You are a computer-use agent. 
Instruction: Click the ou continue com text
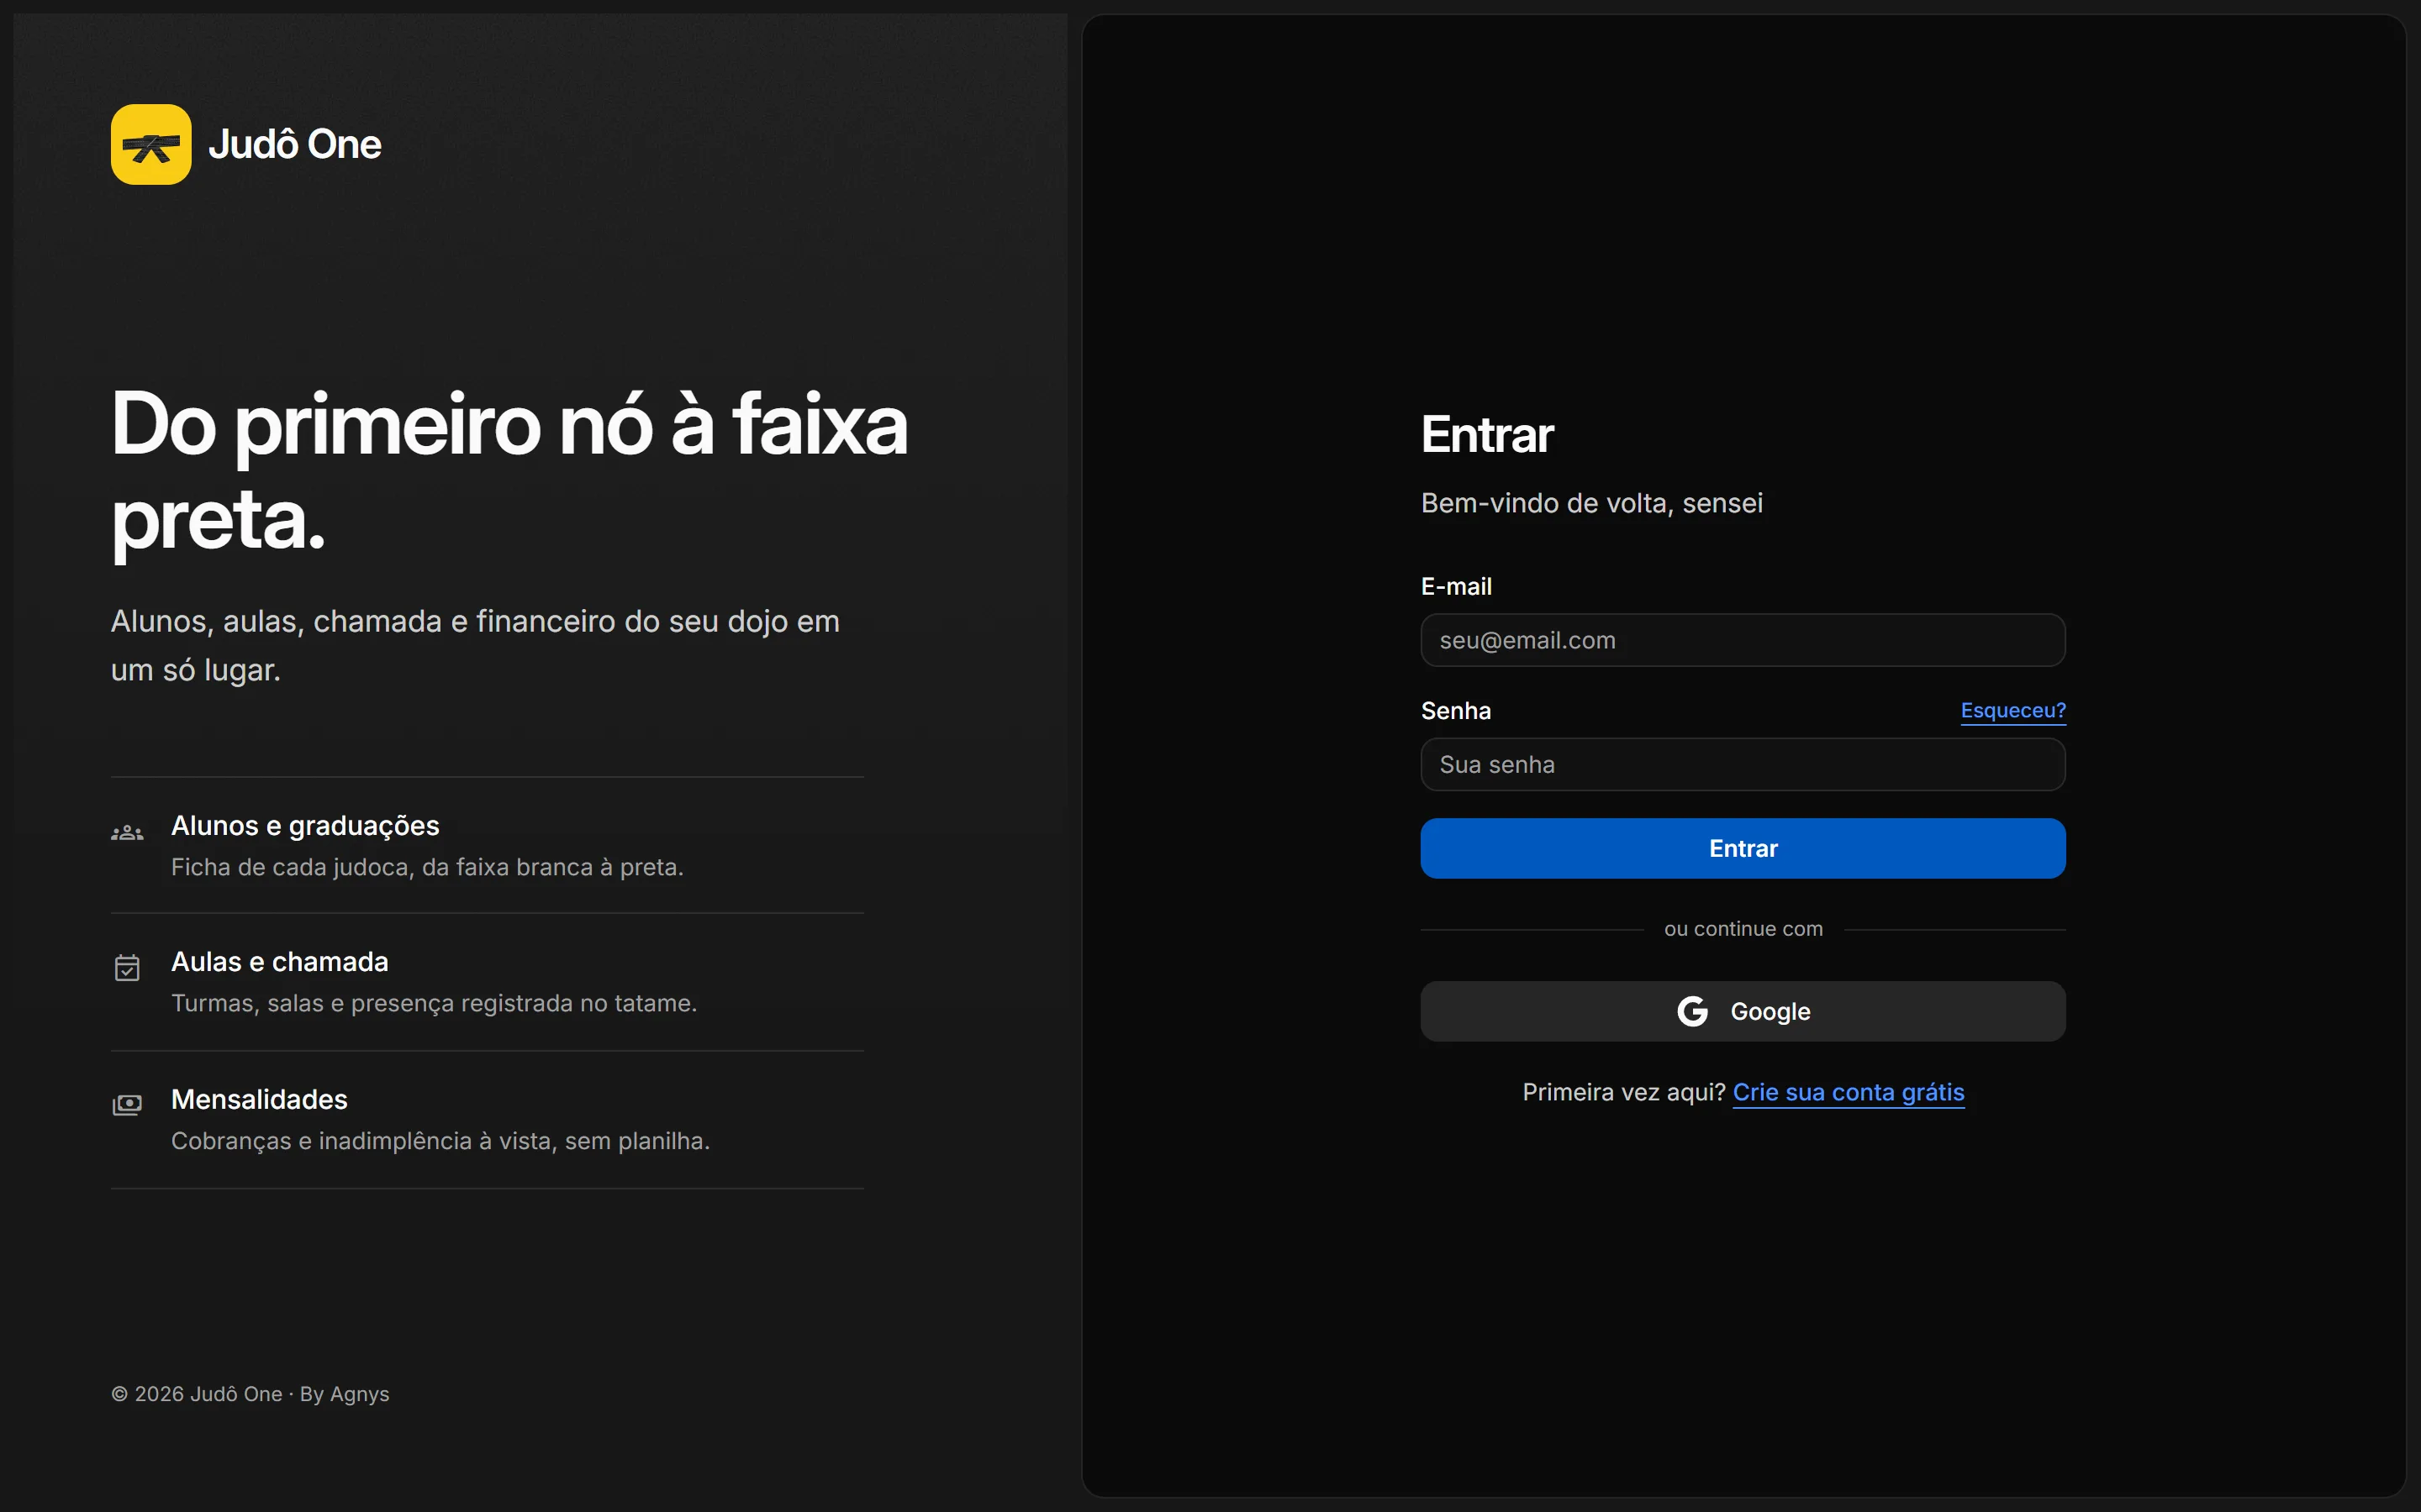(x=1743, y=929)
